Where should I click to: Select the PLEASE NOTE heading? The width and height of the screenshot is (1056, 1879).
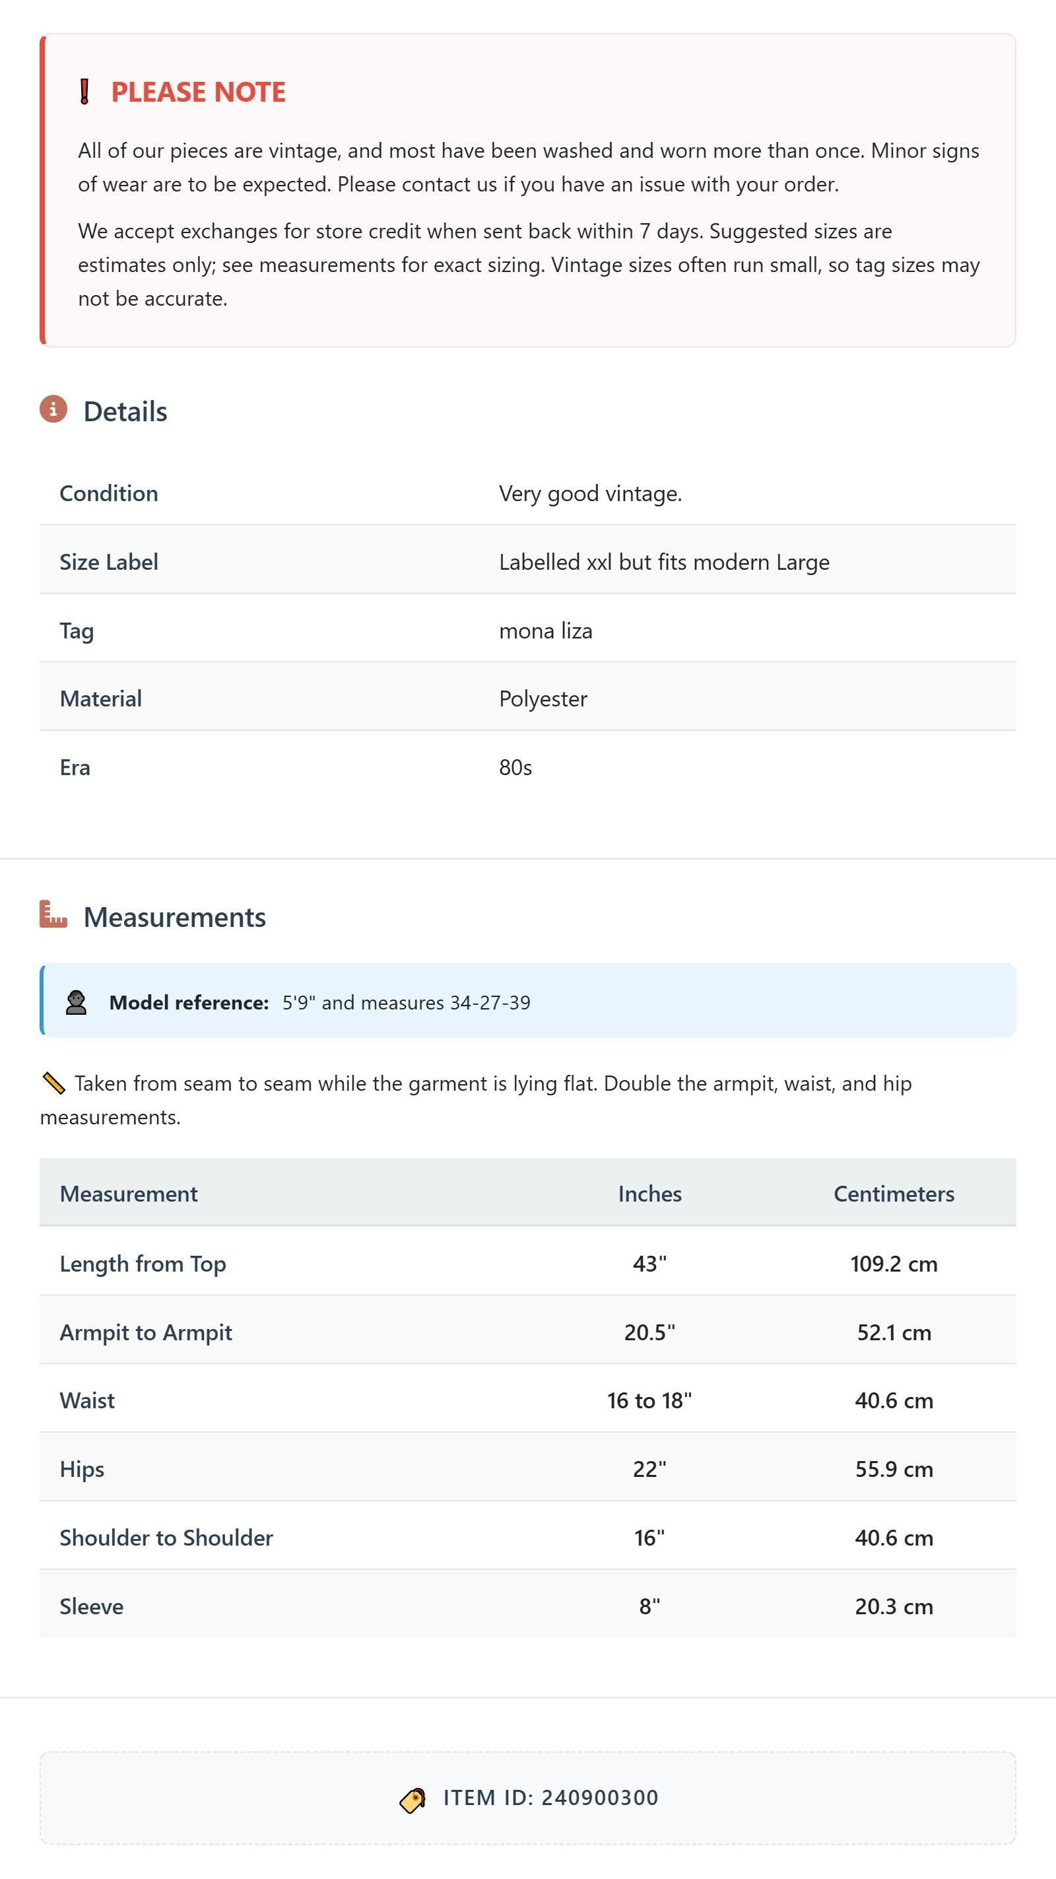(197, 92)
